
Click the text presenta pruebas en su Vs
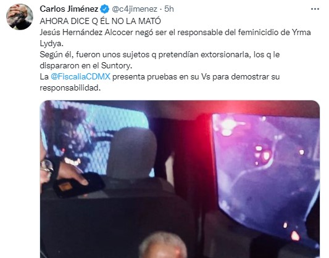click(161, 76)
